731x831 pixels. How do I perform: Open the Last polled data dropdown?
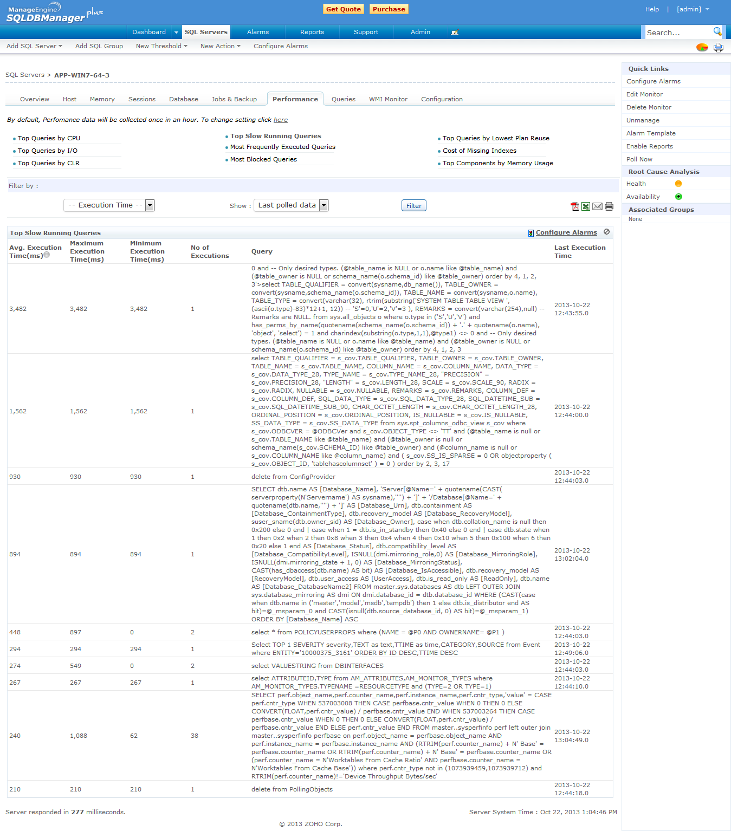tap(291, 205)
